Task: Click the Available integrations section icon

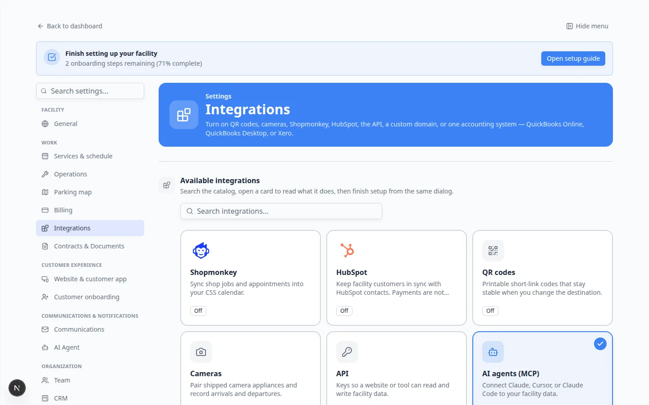Action: [x=167, y=185]
